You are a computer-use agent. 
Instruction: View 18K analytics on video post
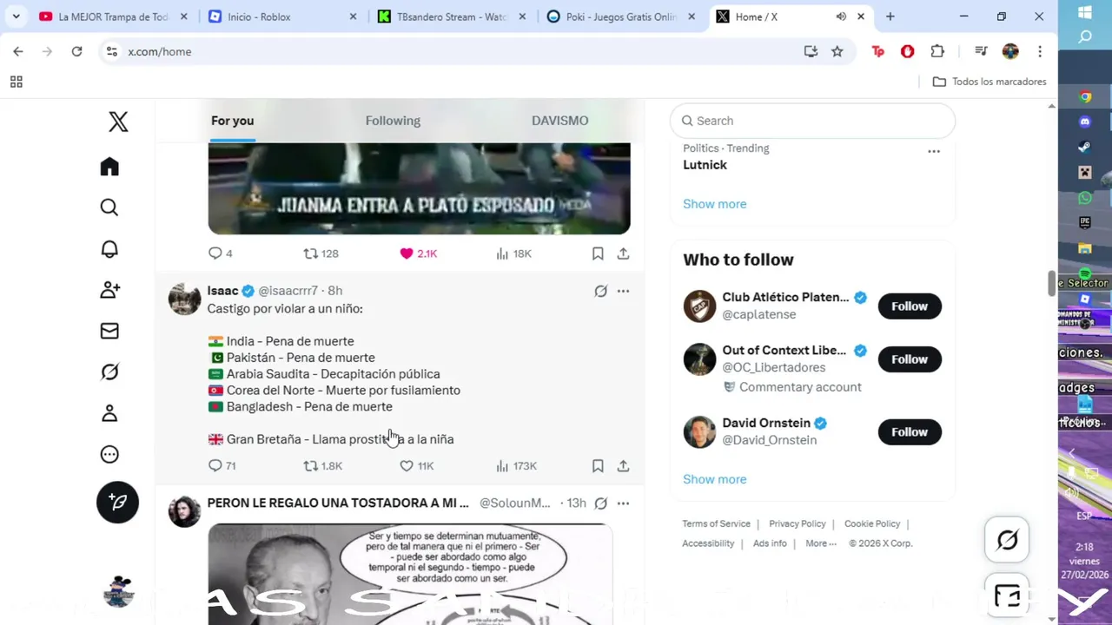pyautogui.click(x=513, y=253)
